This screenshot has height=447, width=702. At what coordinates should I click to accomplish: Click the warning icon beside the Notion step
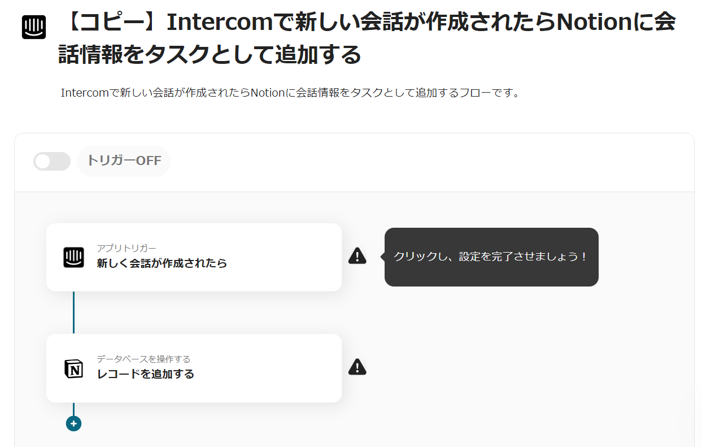click(x=357, y=367)
